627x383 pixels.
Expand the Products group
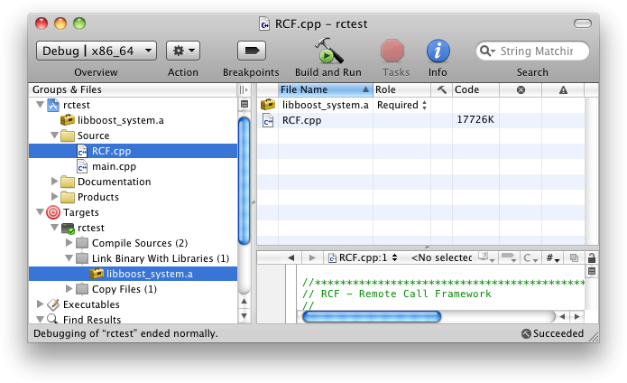point(54,197)
